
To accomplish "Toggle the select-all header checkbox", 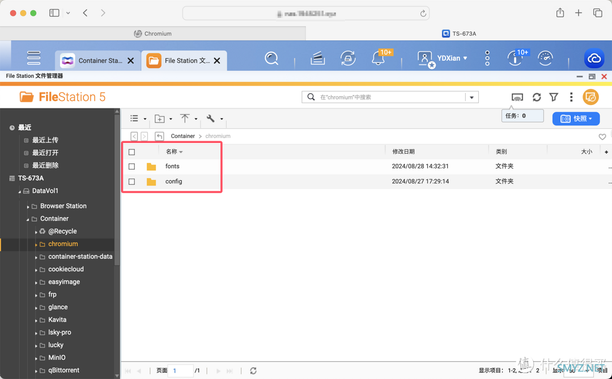I will 132,152.
